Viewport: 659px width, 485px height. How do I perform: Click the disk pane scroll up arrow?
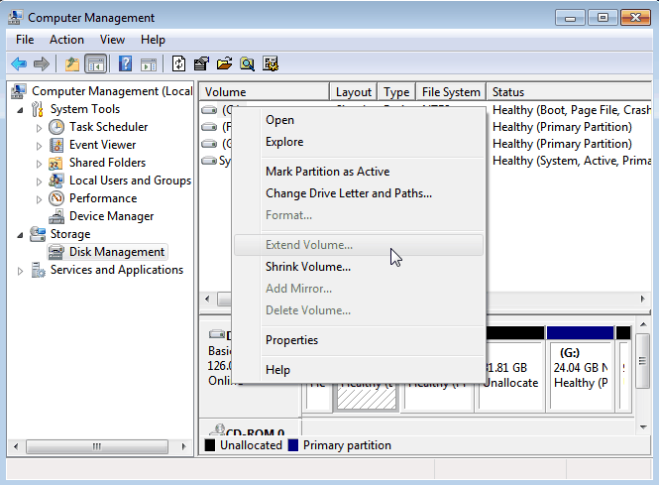pos(643,324)
